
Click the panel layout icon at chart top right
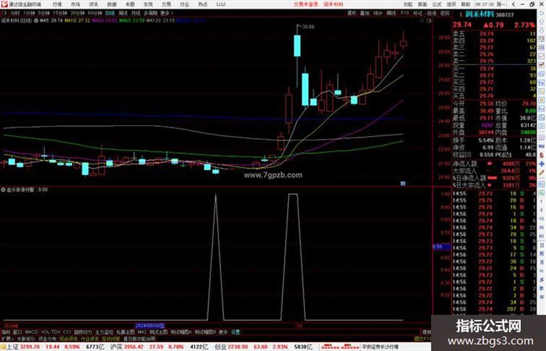tap(429, 21)
